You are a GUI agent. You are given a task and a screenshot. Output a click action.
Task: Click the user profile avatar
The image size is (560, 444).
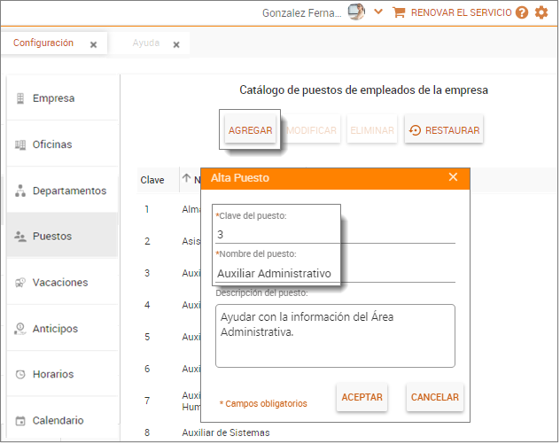click(356, 12)
